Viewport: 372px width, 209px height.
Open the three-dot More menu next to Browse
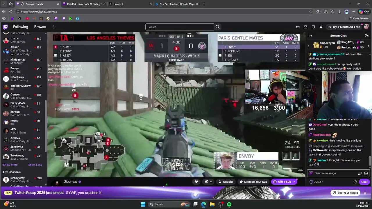pyautogui.click(x=53, y=27)
